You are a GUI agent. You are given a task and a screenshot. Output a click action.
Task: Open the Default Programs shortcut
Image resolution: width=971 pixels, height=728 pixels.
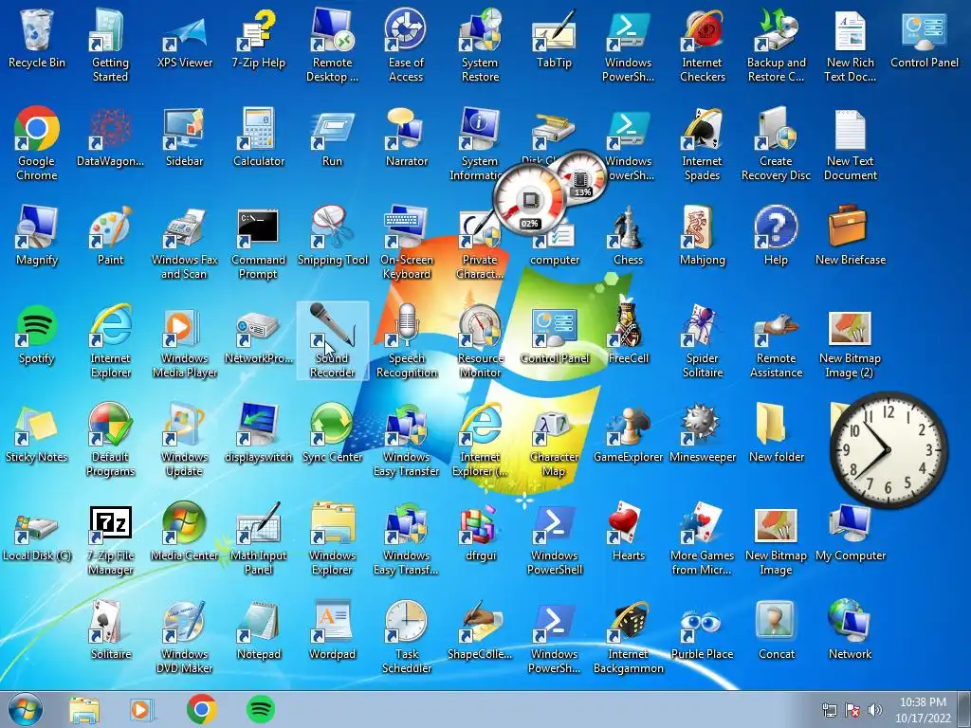point(110,425)
